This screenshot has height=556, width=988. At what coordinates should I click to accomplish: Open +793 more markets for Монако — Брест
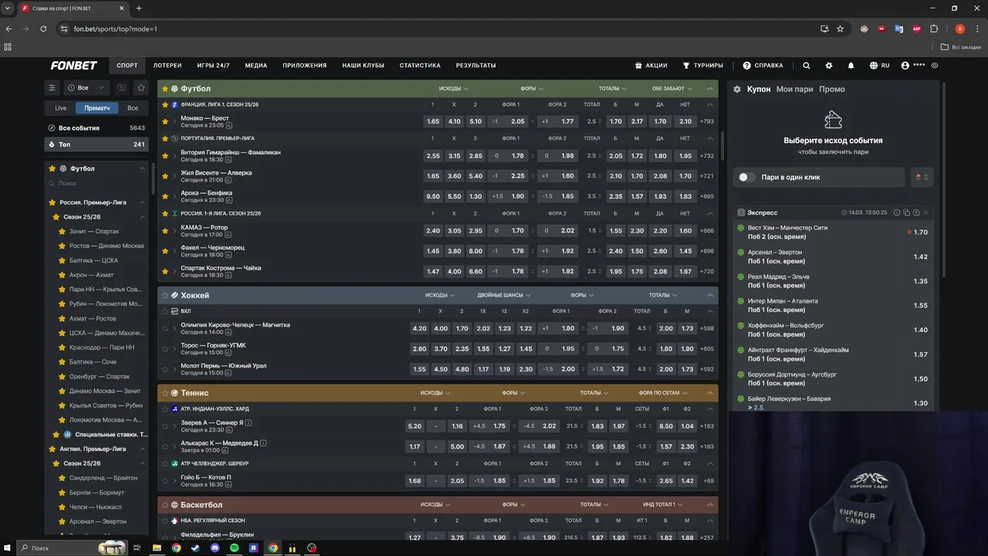click(706, 121)
